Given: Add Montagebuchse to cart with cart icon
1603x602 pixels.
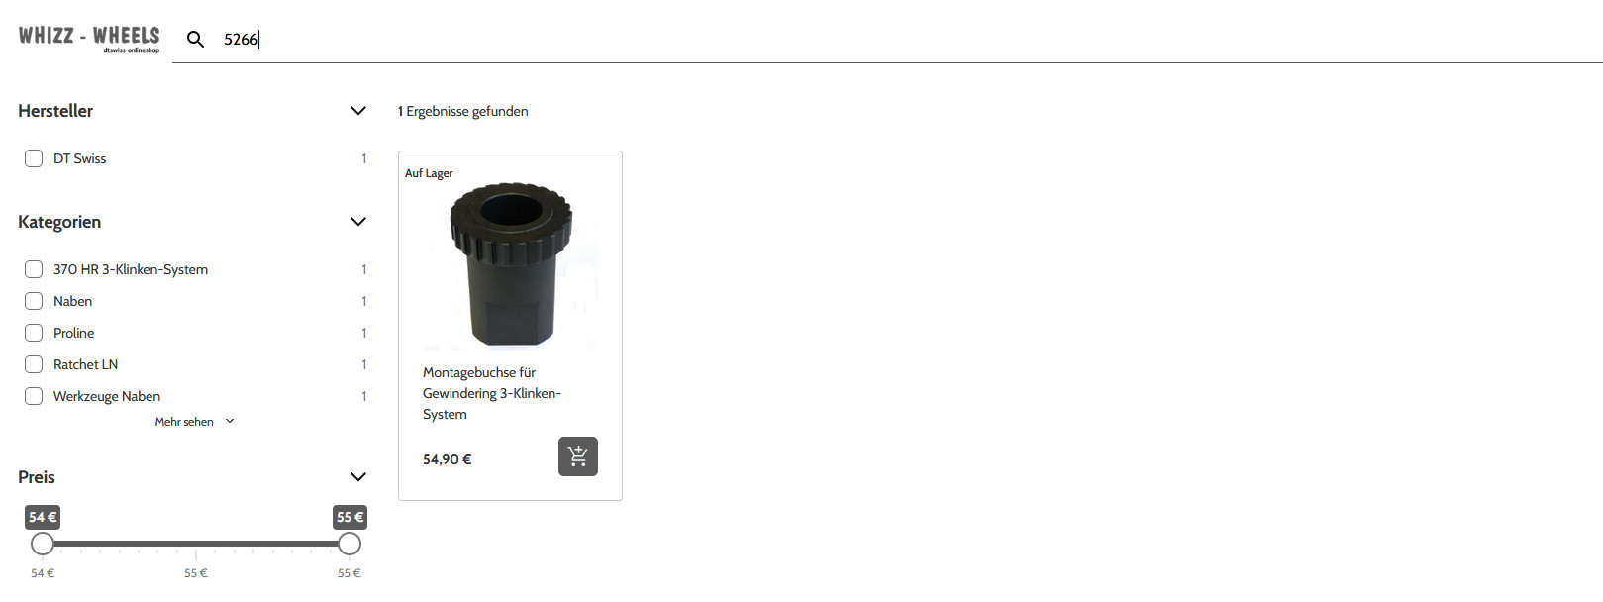Looking at the screenshot, I should (578, 456).
